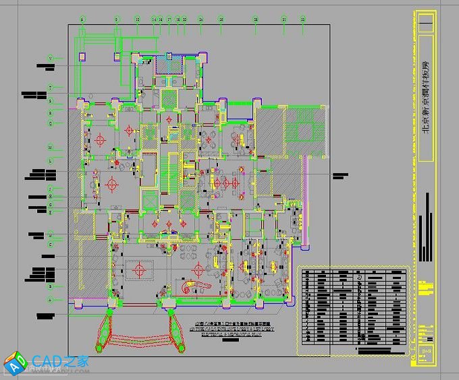
Task: Select the red chandelier symbol in entrance lobby
Action: [x=140, y=270]
